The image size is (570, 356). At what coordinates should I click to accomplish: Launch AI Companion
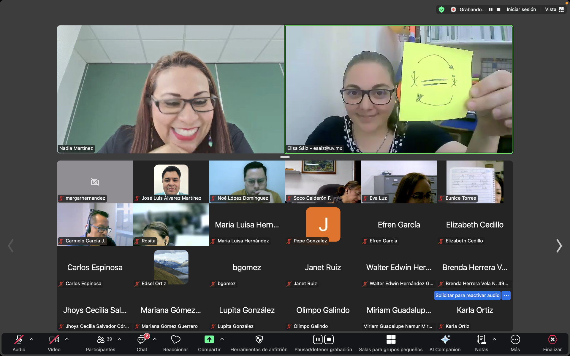pyautogui.click(x=445, y=340)
